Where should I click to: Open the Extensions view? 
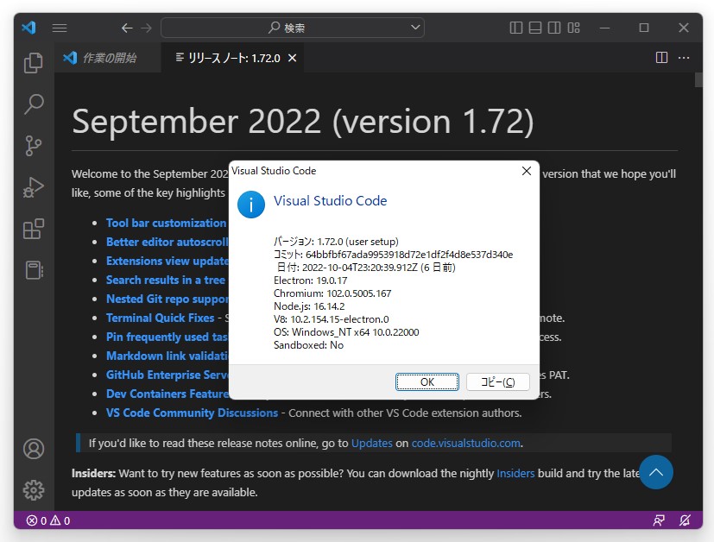[34, 229]
